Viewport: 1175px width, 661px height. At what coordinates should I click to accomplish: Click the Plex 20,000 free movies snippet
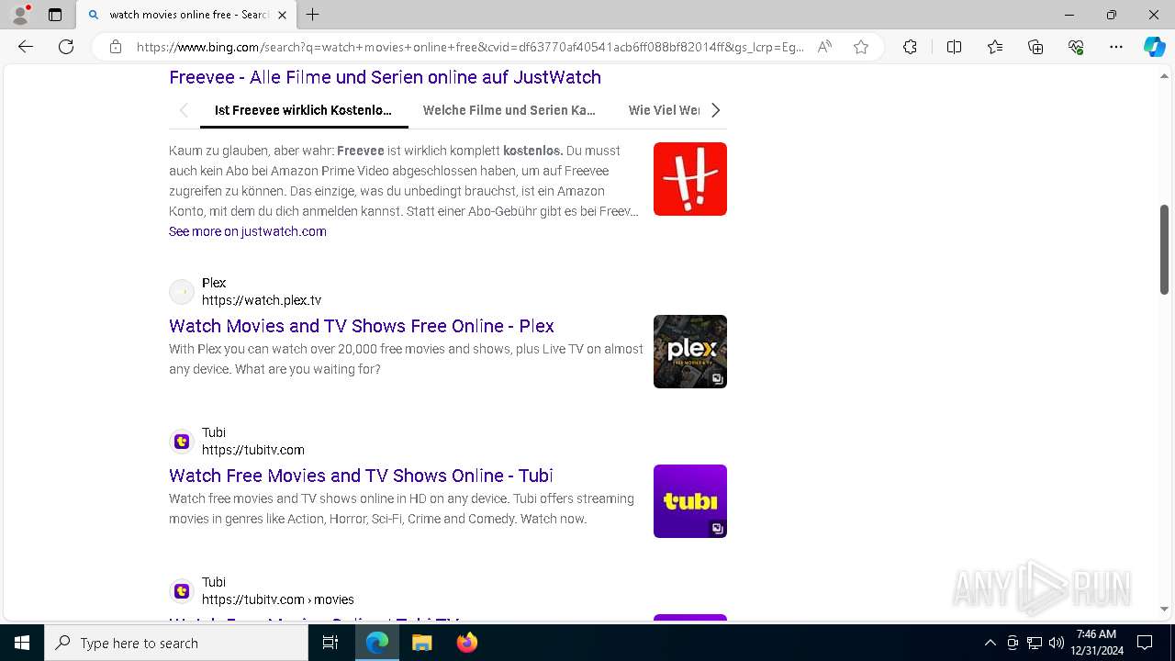(407, 359)
